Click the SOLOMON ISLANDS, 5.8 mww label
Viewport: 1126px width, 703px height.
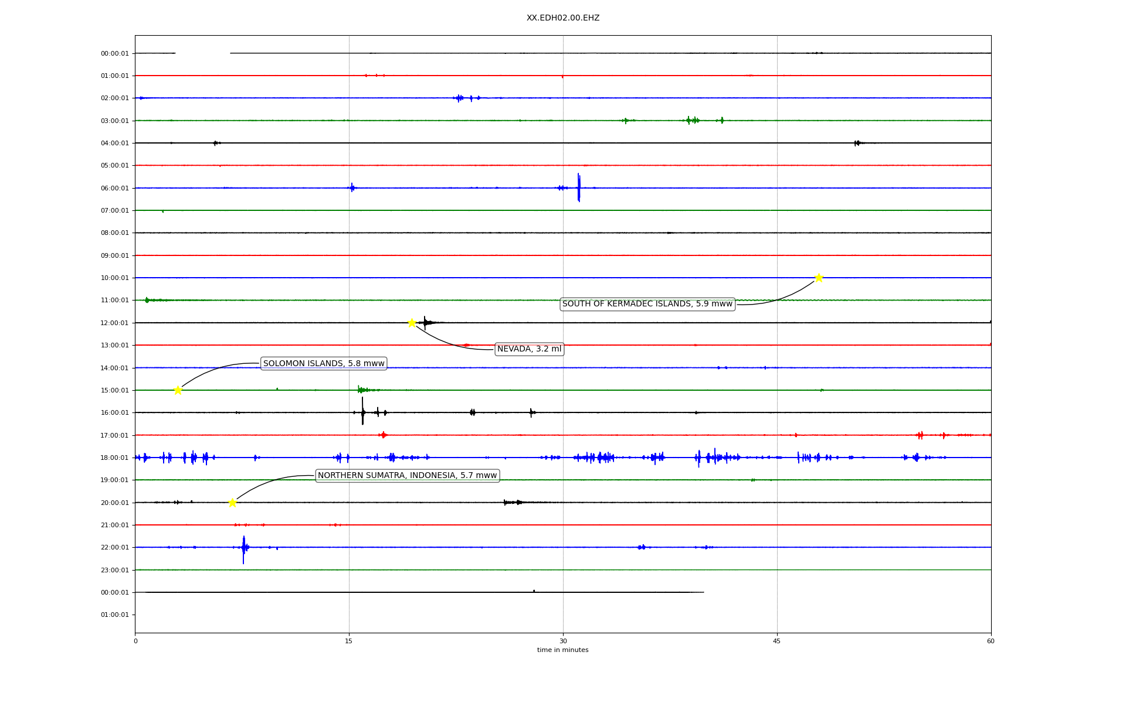[324, 364]
